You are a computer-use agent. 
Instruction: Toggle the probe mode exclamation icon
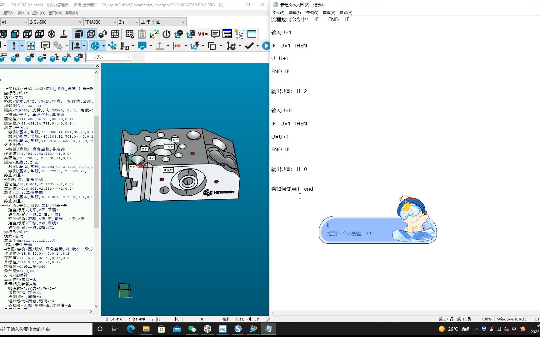tap(14, 46)
